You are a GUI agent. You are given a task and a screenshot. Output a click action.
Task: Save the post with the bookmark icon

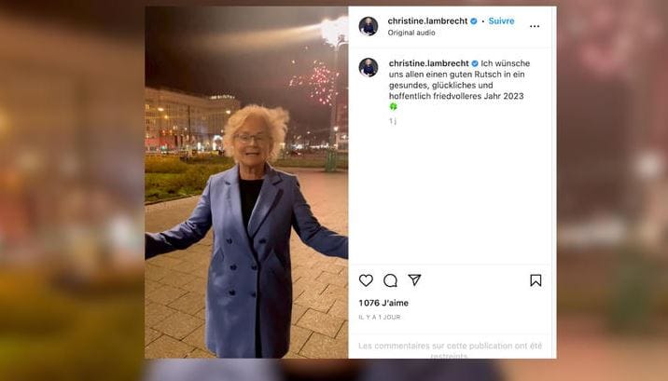pyautogui.click(x=536, y=280)
